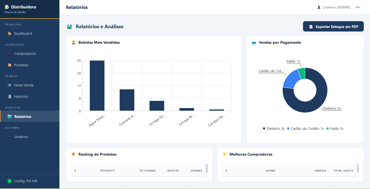Click the Histórico receipt icon
Screen dimensions: 370x189
(x=9, y=97)
